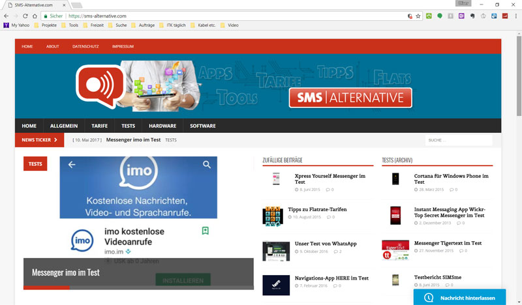Click the red TESTS tag beside slider

[x=35, y=164]
